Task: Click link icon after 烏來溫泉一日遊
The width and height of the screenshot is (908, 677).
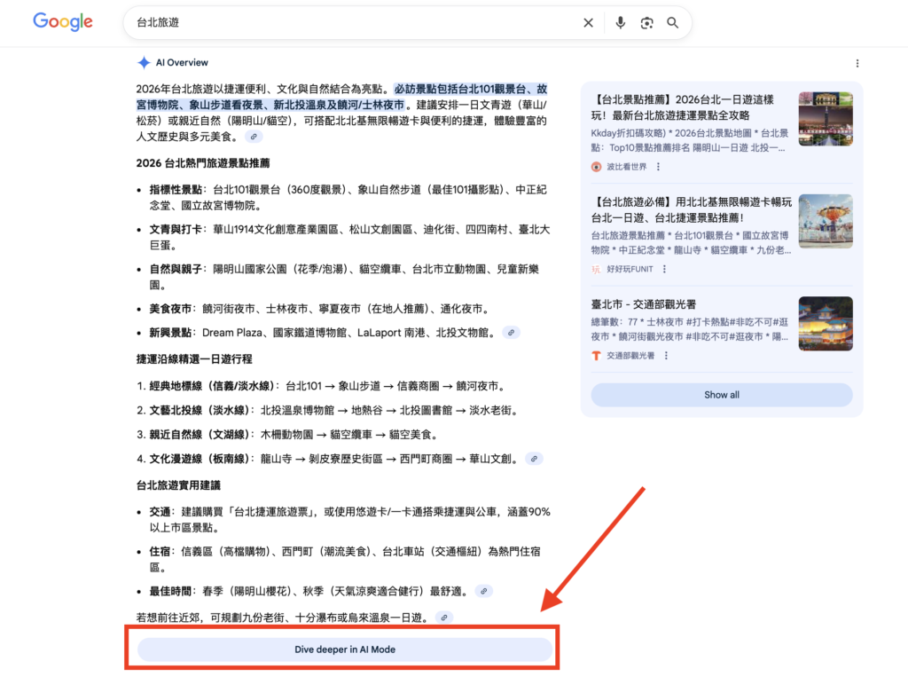Action: (x=444, y=618)
